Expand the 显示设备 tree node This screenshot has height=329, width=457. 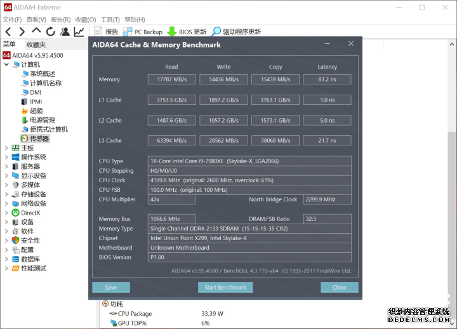6,176
